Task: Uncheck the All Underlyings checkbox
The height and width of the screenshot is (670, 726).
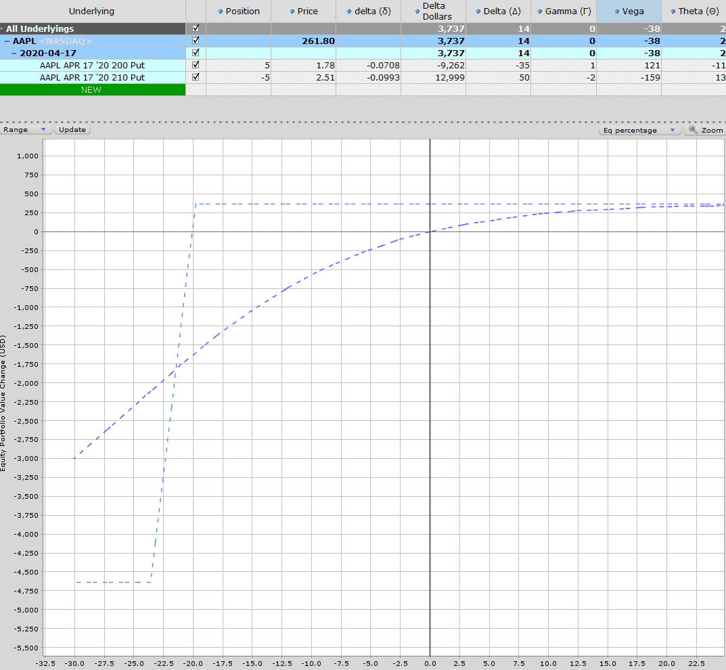Action: (x=196, y=28)
